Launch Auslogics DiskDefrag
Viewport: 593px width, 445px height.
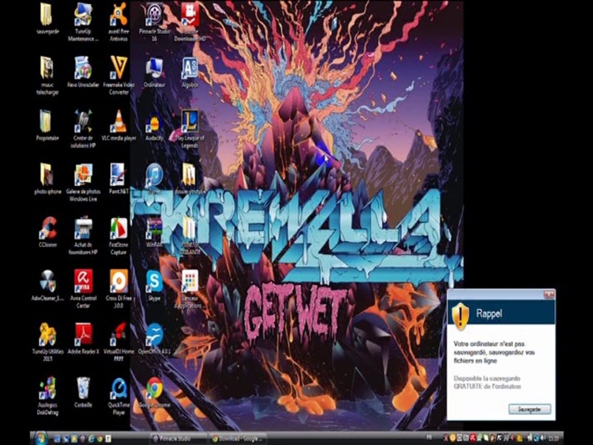(x=48, y=396)
